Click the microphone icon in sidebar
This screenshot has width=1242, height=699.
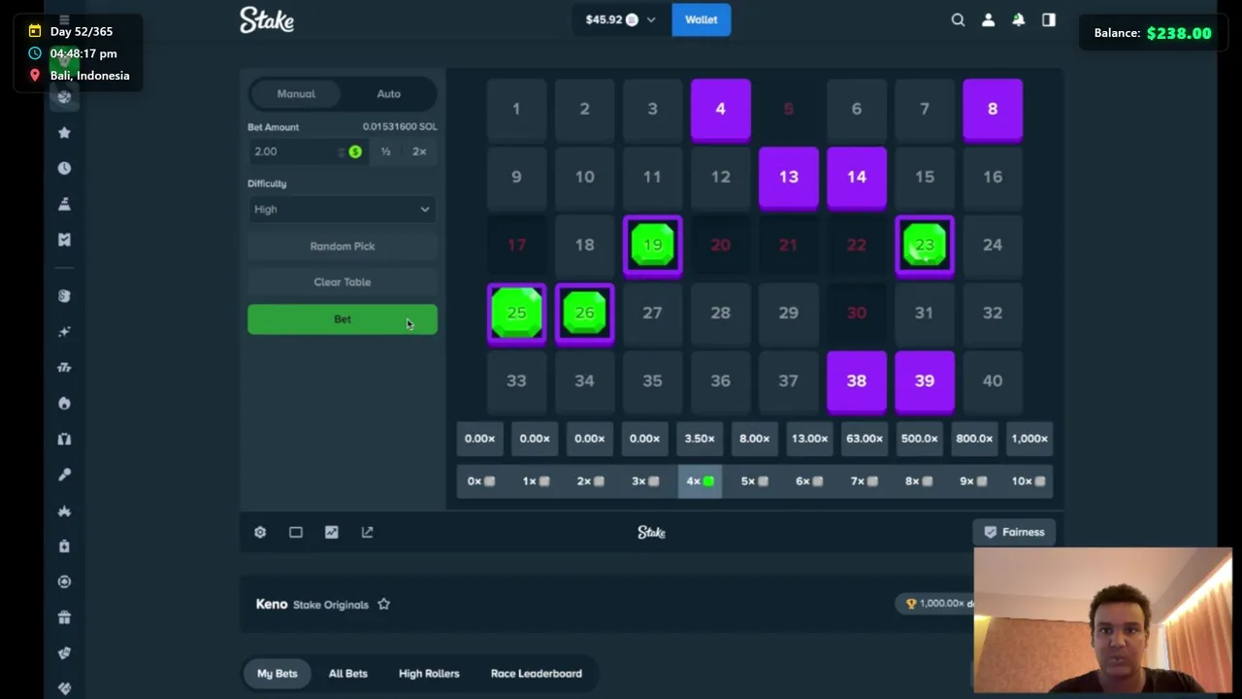pyautogui.click(x=64, y=475)
